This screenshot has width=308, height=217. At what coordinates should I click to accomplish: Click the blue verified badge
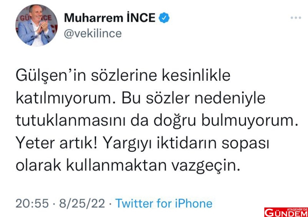165,18
